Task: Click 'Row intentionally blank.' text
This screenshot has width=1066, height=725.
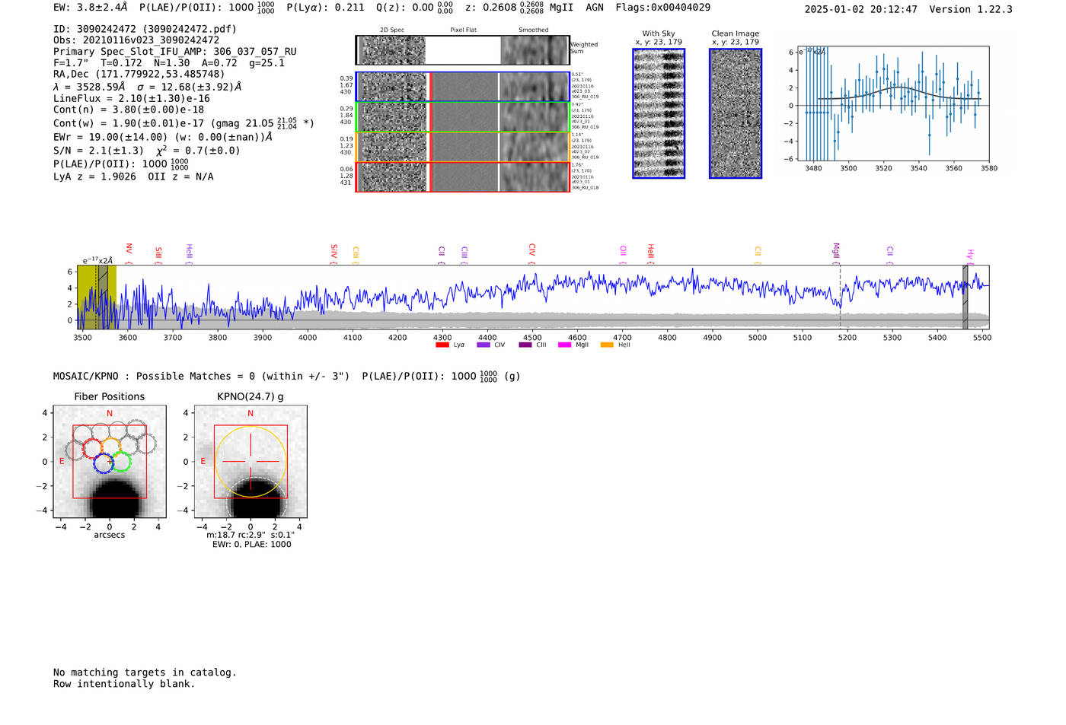Action: pyautogui.click(x=124, y=684)
